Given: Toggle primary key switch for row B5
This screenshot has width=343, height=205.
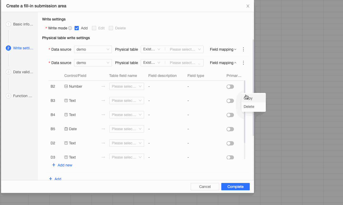Looking at the screenshot, I should 230,129.
